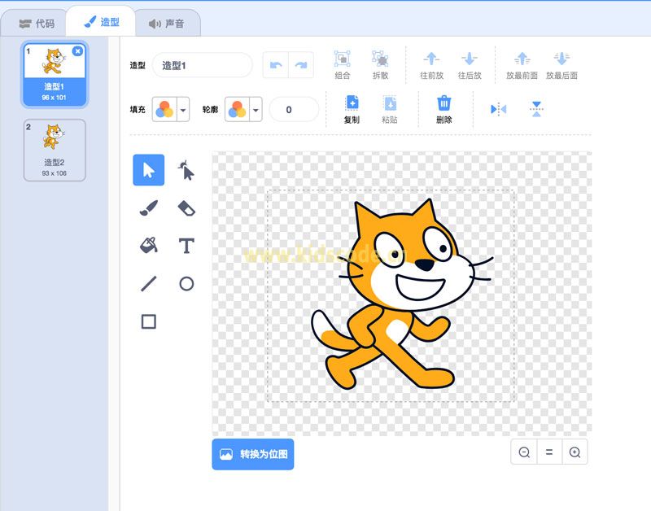
Task: Choose the Text tool
Action: pos(186,246)
